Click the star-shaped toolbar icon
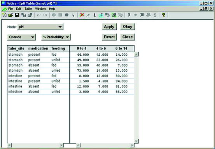The image size is (215, 149). (x=149, y=15)
